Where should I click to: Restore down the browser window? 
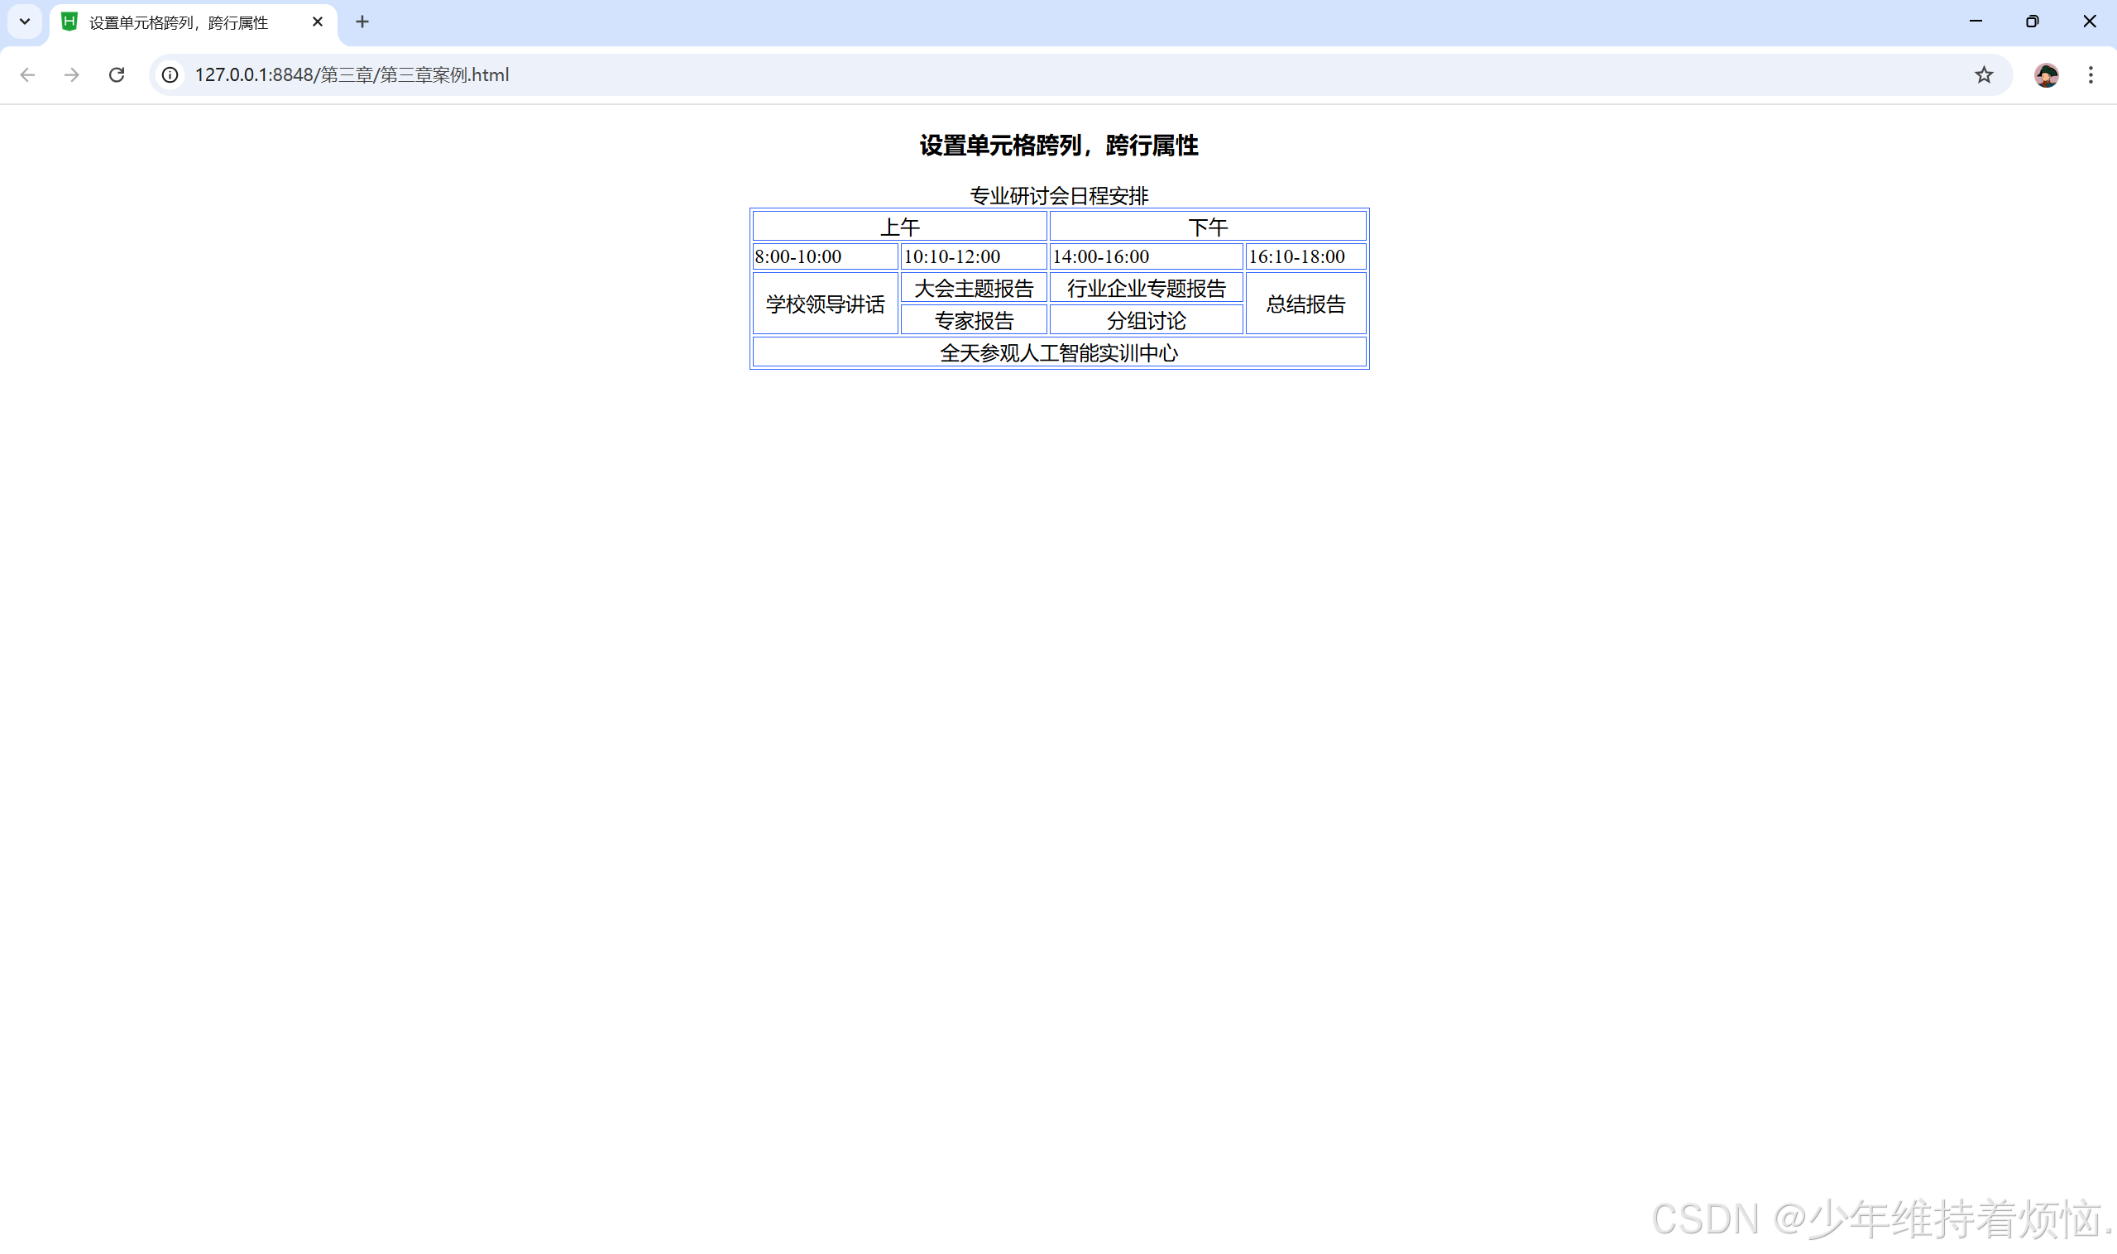[2032, 22]
